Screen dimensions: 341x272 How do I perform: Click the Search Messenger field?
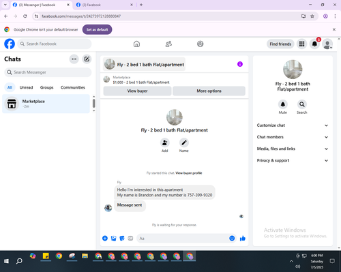tap(48, 72)
